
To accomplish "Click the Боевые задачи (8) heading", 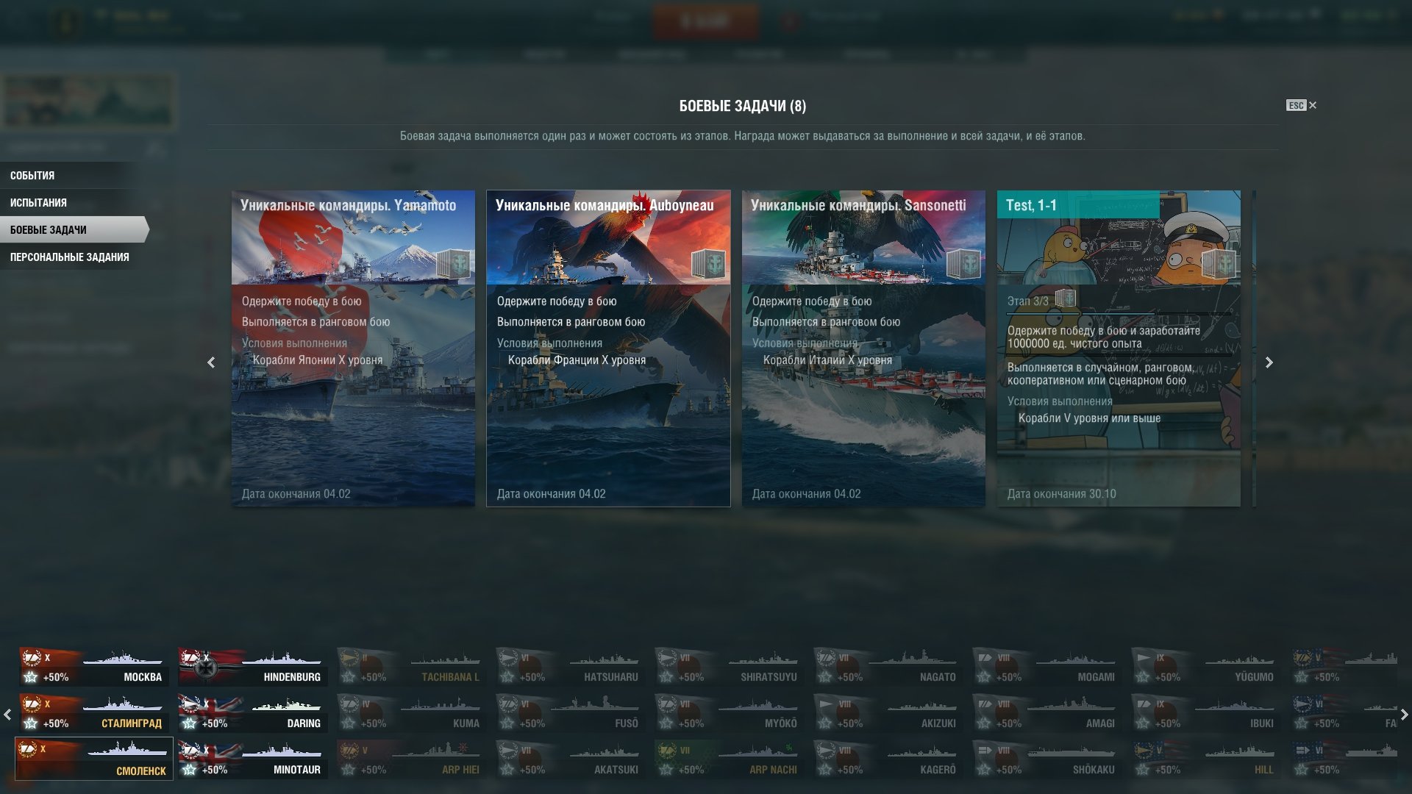I will [742, 106].
